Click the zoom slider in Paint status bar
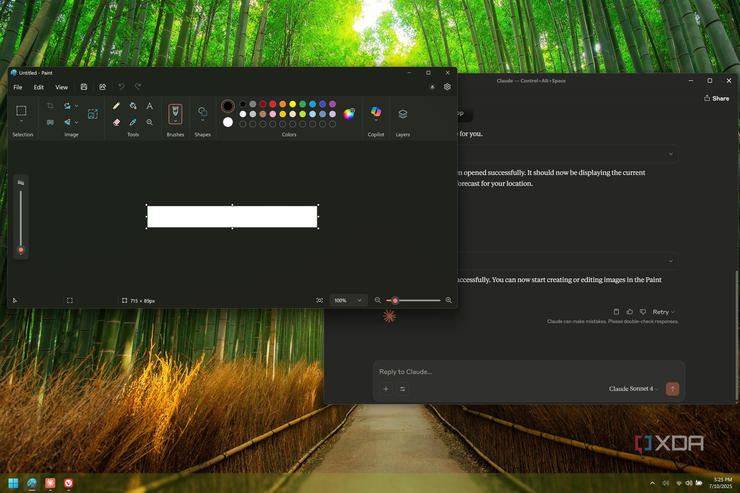740x493 pixels. (413, 300)
